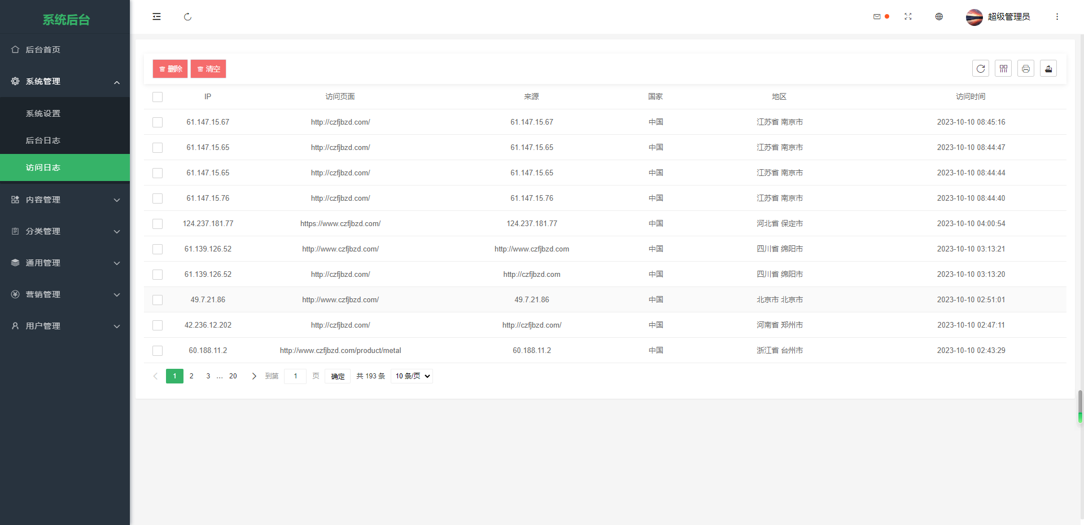This screenshot has height=525, width=1084.
Task: Open the globe website icon
Action: (939, 17)
